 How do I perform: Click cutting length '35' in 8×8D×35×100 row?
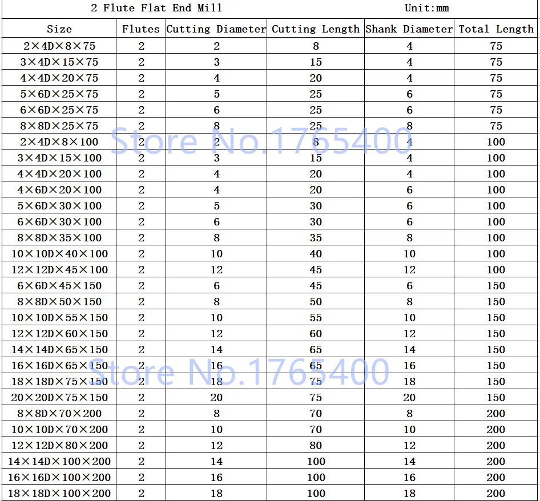pyautogui.click(x=316, y=237)
